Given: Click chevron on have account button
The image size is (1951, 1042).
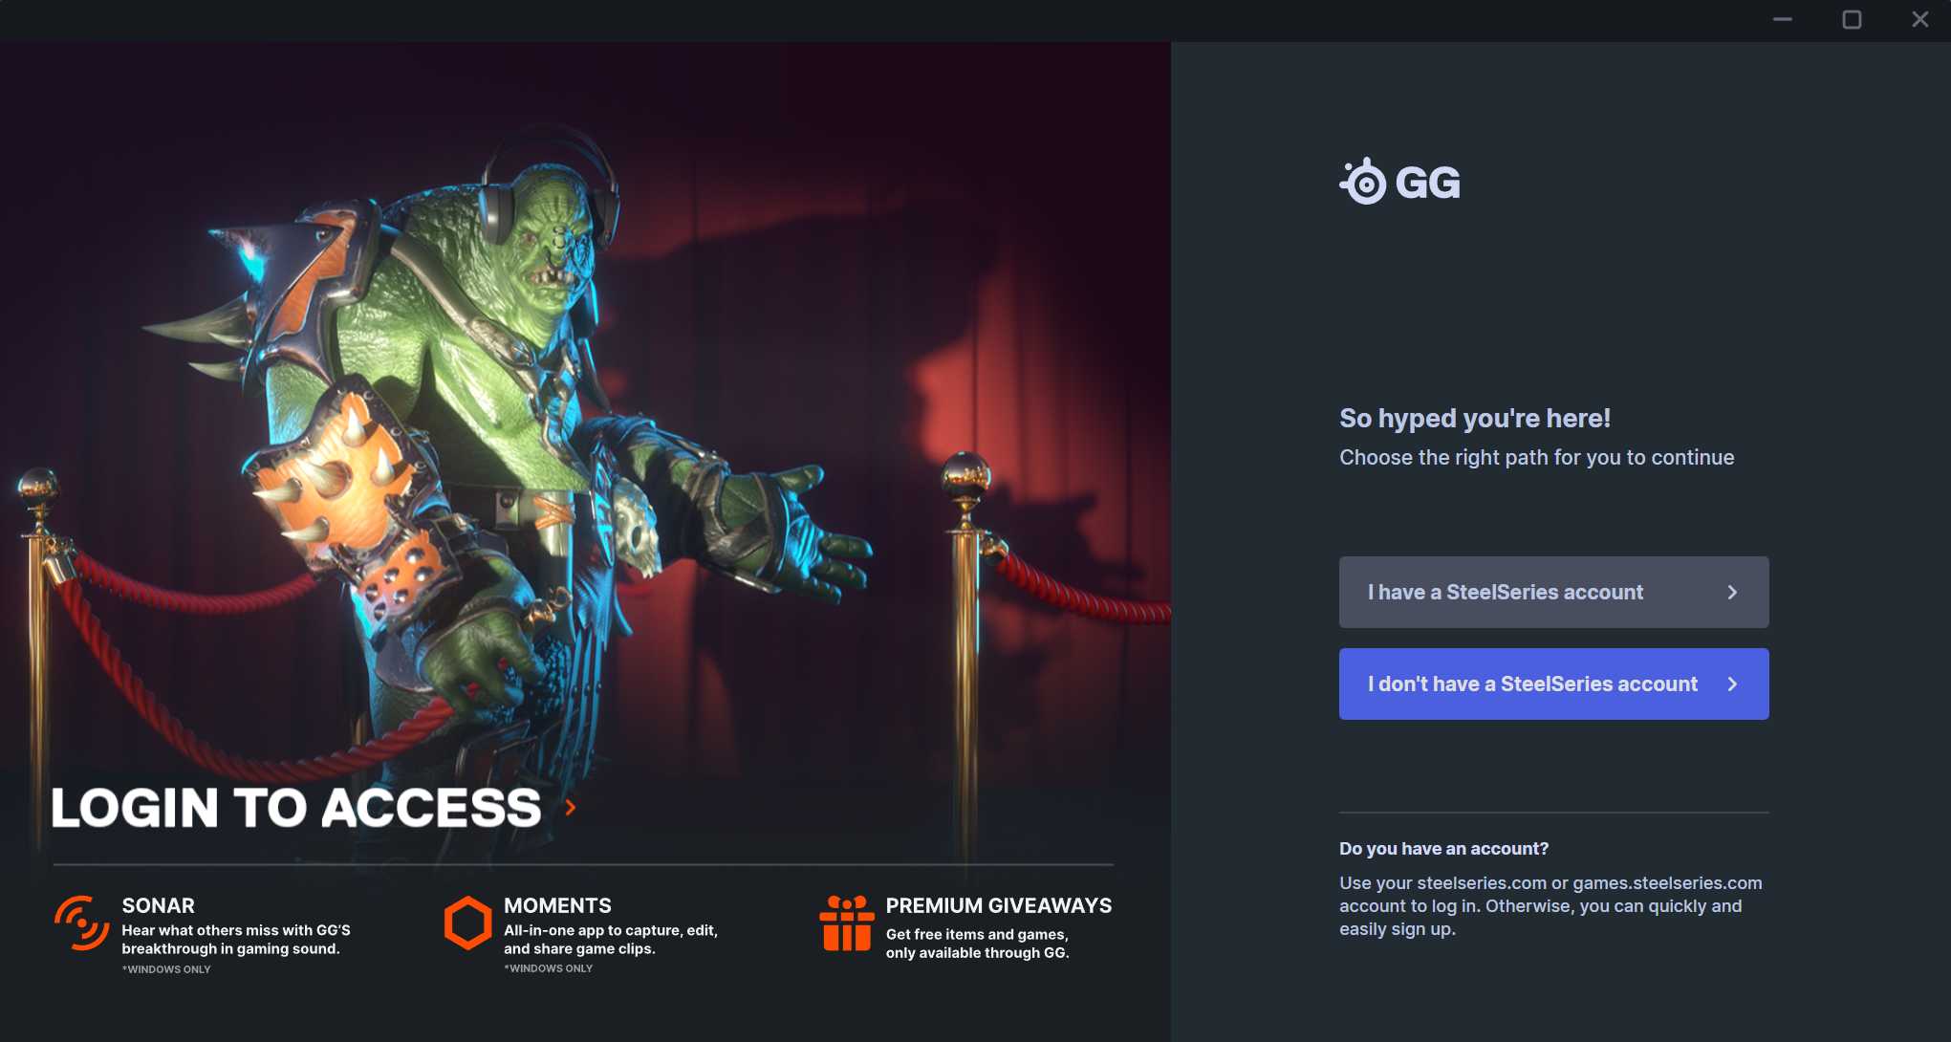Looking at the screenshot, I should click(1732, 592).
